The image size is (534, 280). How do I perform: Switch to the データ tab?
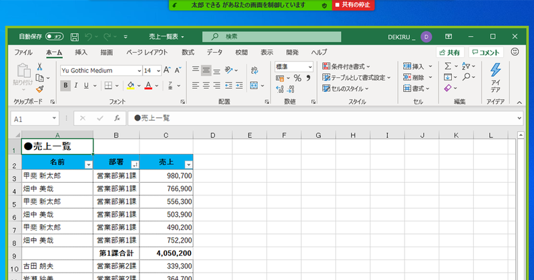click(214, 53)
